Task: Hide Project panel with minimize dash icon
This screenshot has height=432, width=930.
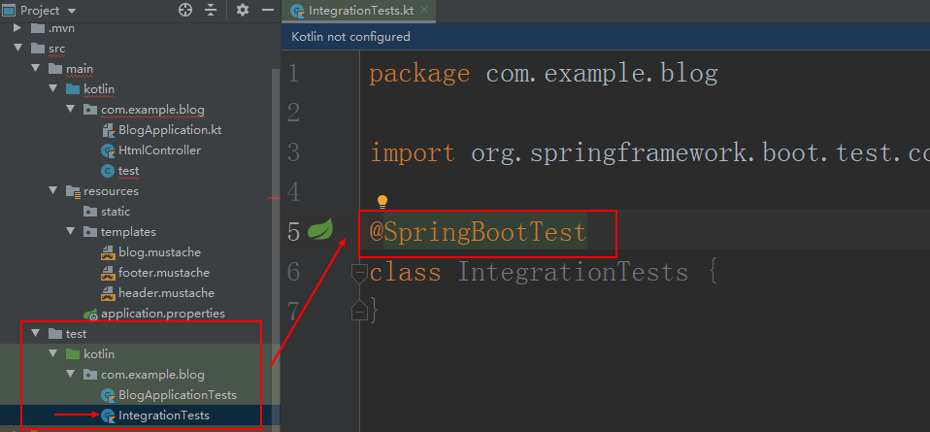Action: [x=268, y=10]
